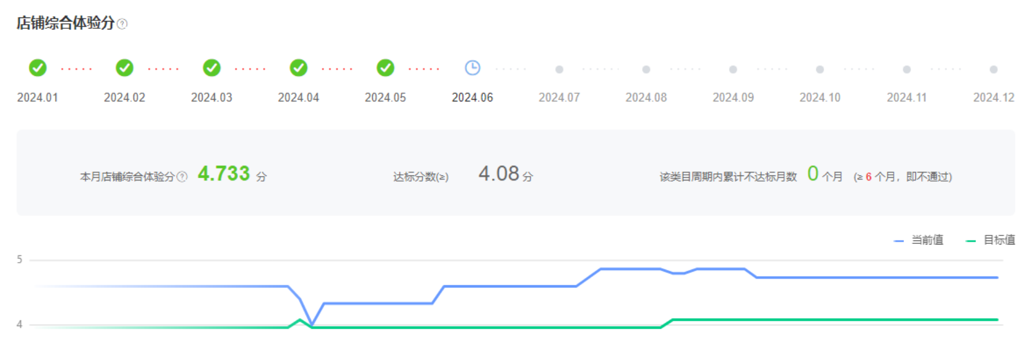
Task: Click help icon beside 店铺综合体验分 title
Action: [x=122, y=24]
